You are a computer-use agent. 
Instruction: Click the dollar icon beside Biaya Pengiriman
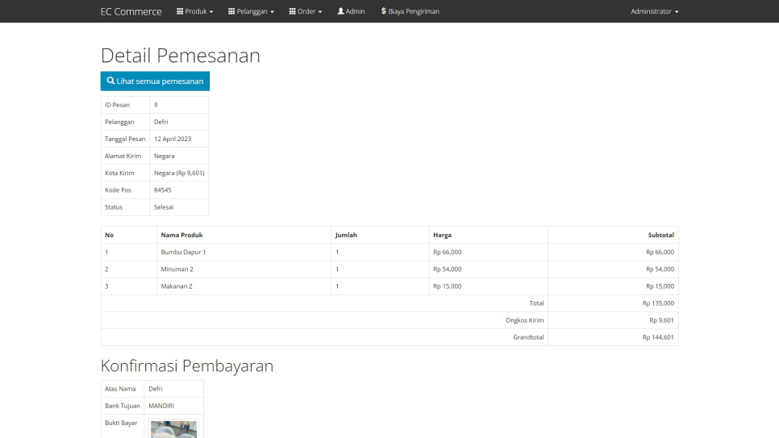[384, 11]
